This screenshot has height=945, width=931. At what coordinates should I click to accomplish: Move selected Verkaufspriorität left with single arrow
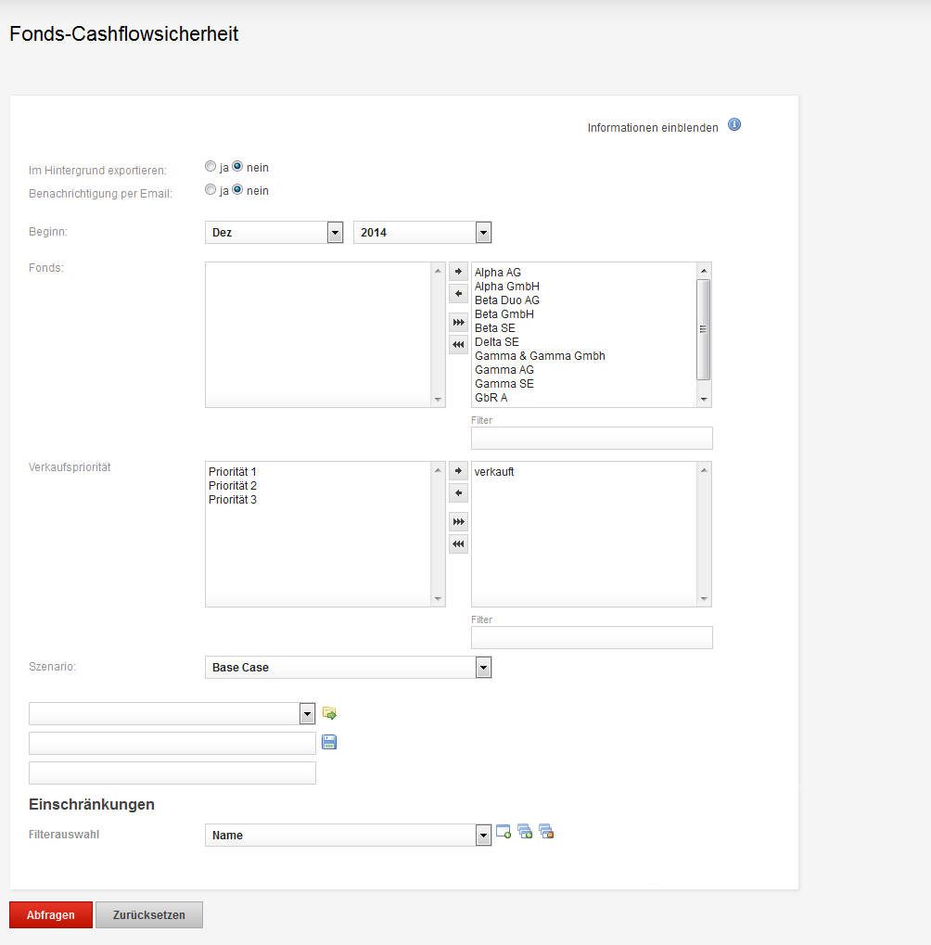tap(459, 493)
